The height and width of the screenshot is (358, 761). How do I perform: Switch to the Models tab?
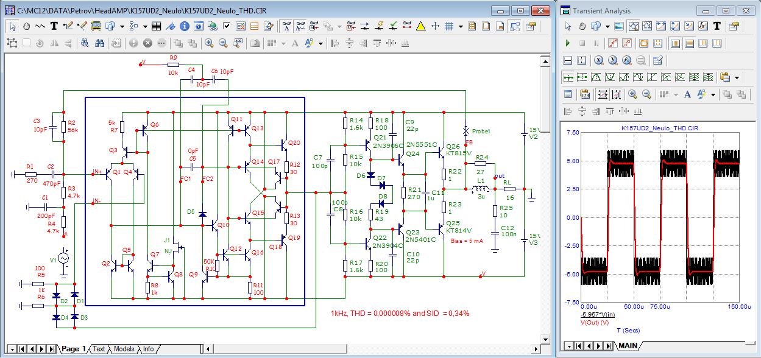124,349
